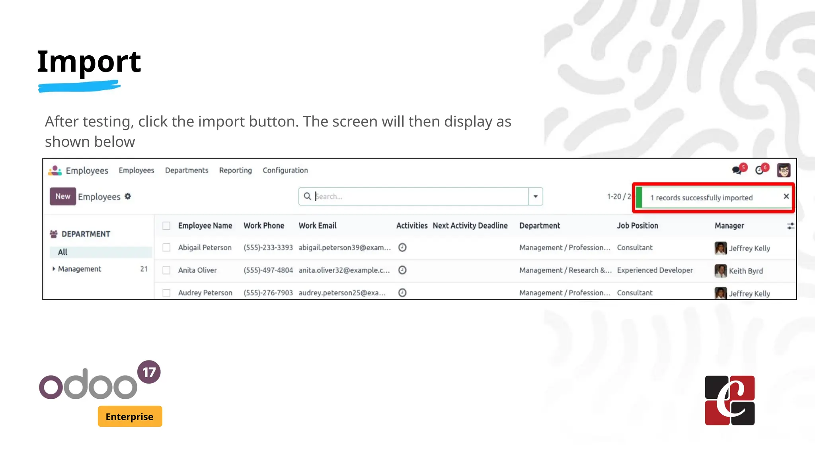Viewport: 815px width, 458px height.
Task: Click the Management count 21
Action: [x=144, y=269]
